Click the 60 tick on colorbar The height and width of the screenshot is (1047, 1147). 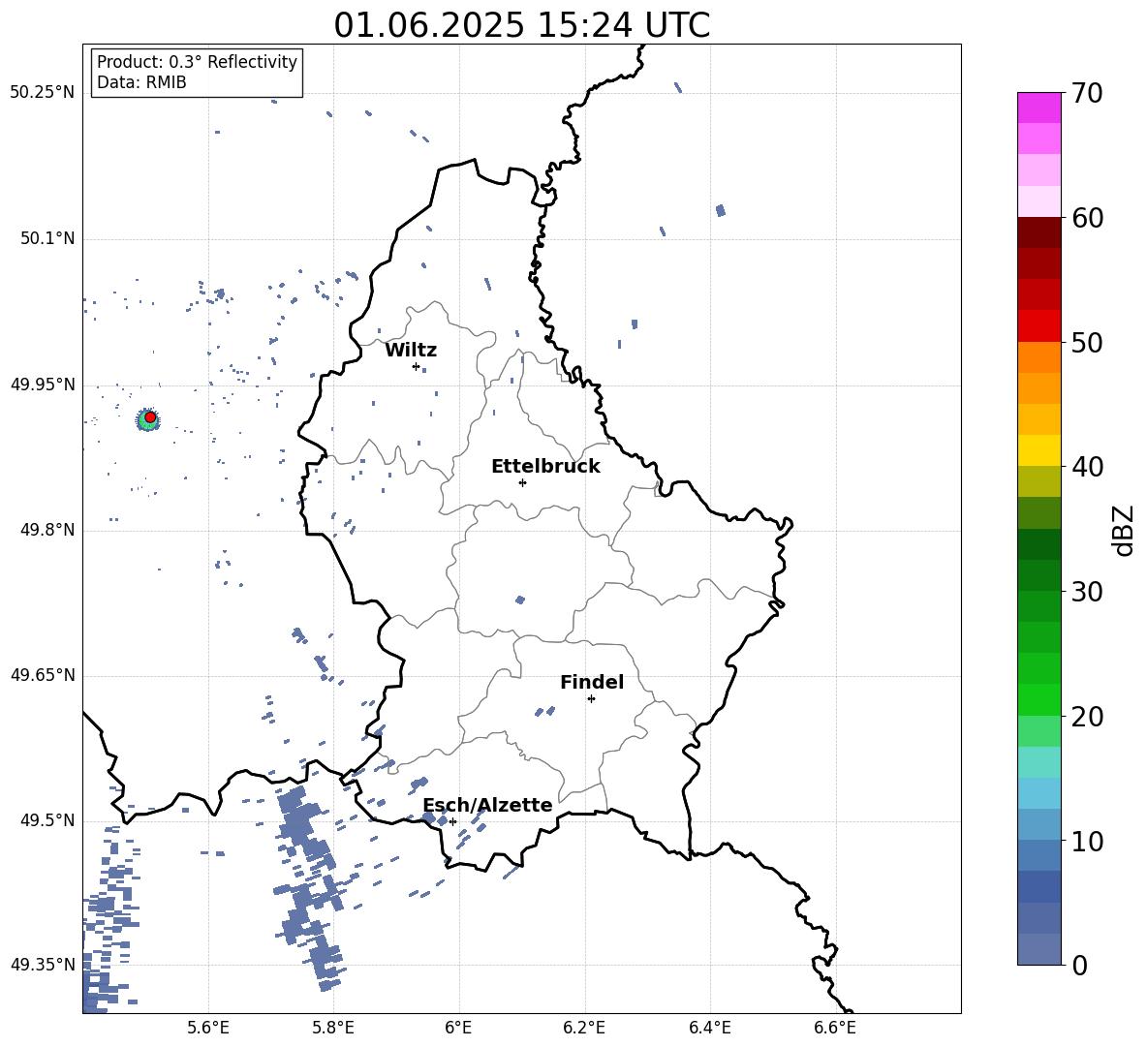(1087, 218)
